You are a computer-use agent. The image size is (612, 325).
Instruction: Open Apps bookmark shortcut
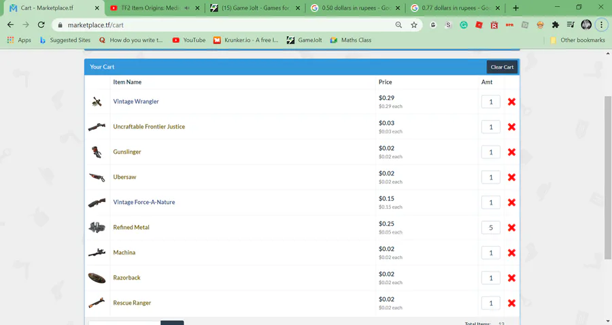pos(19,40)
